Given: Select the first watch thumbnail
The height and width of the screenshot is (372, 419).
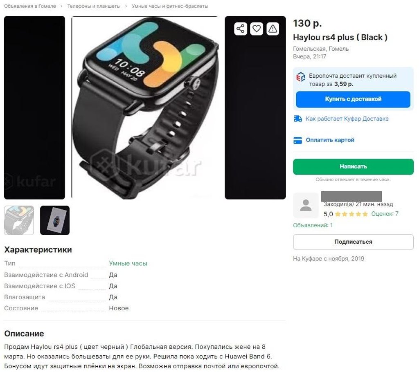Looking at the screenshot, I should (19, 220).
